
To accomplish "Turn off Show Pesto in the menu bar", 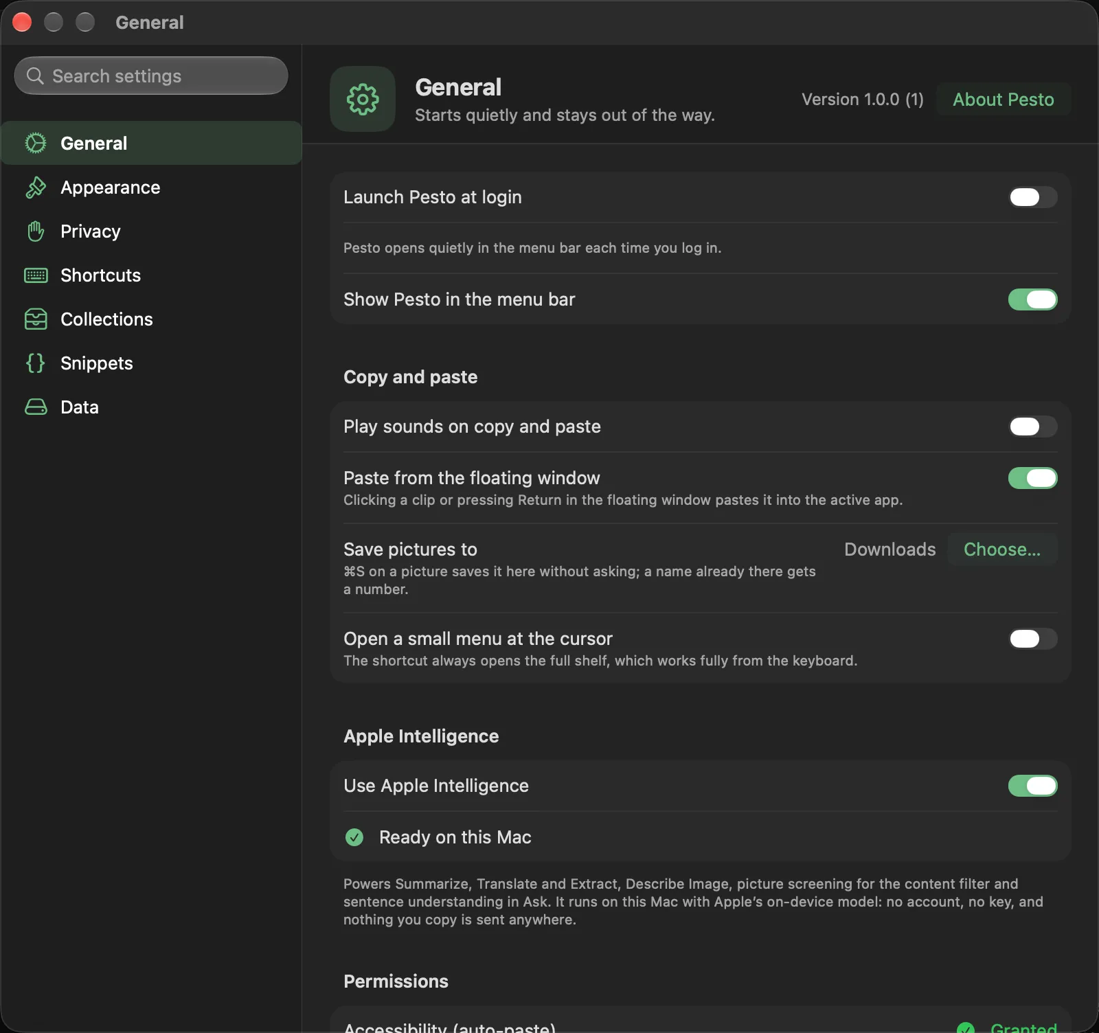I will coord(1033,299).
